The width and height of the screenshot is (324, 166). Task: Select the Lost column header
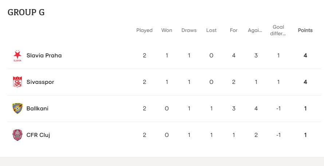212,30
